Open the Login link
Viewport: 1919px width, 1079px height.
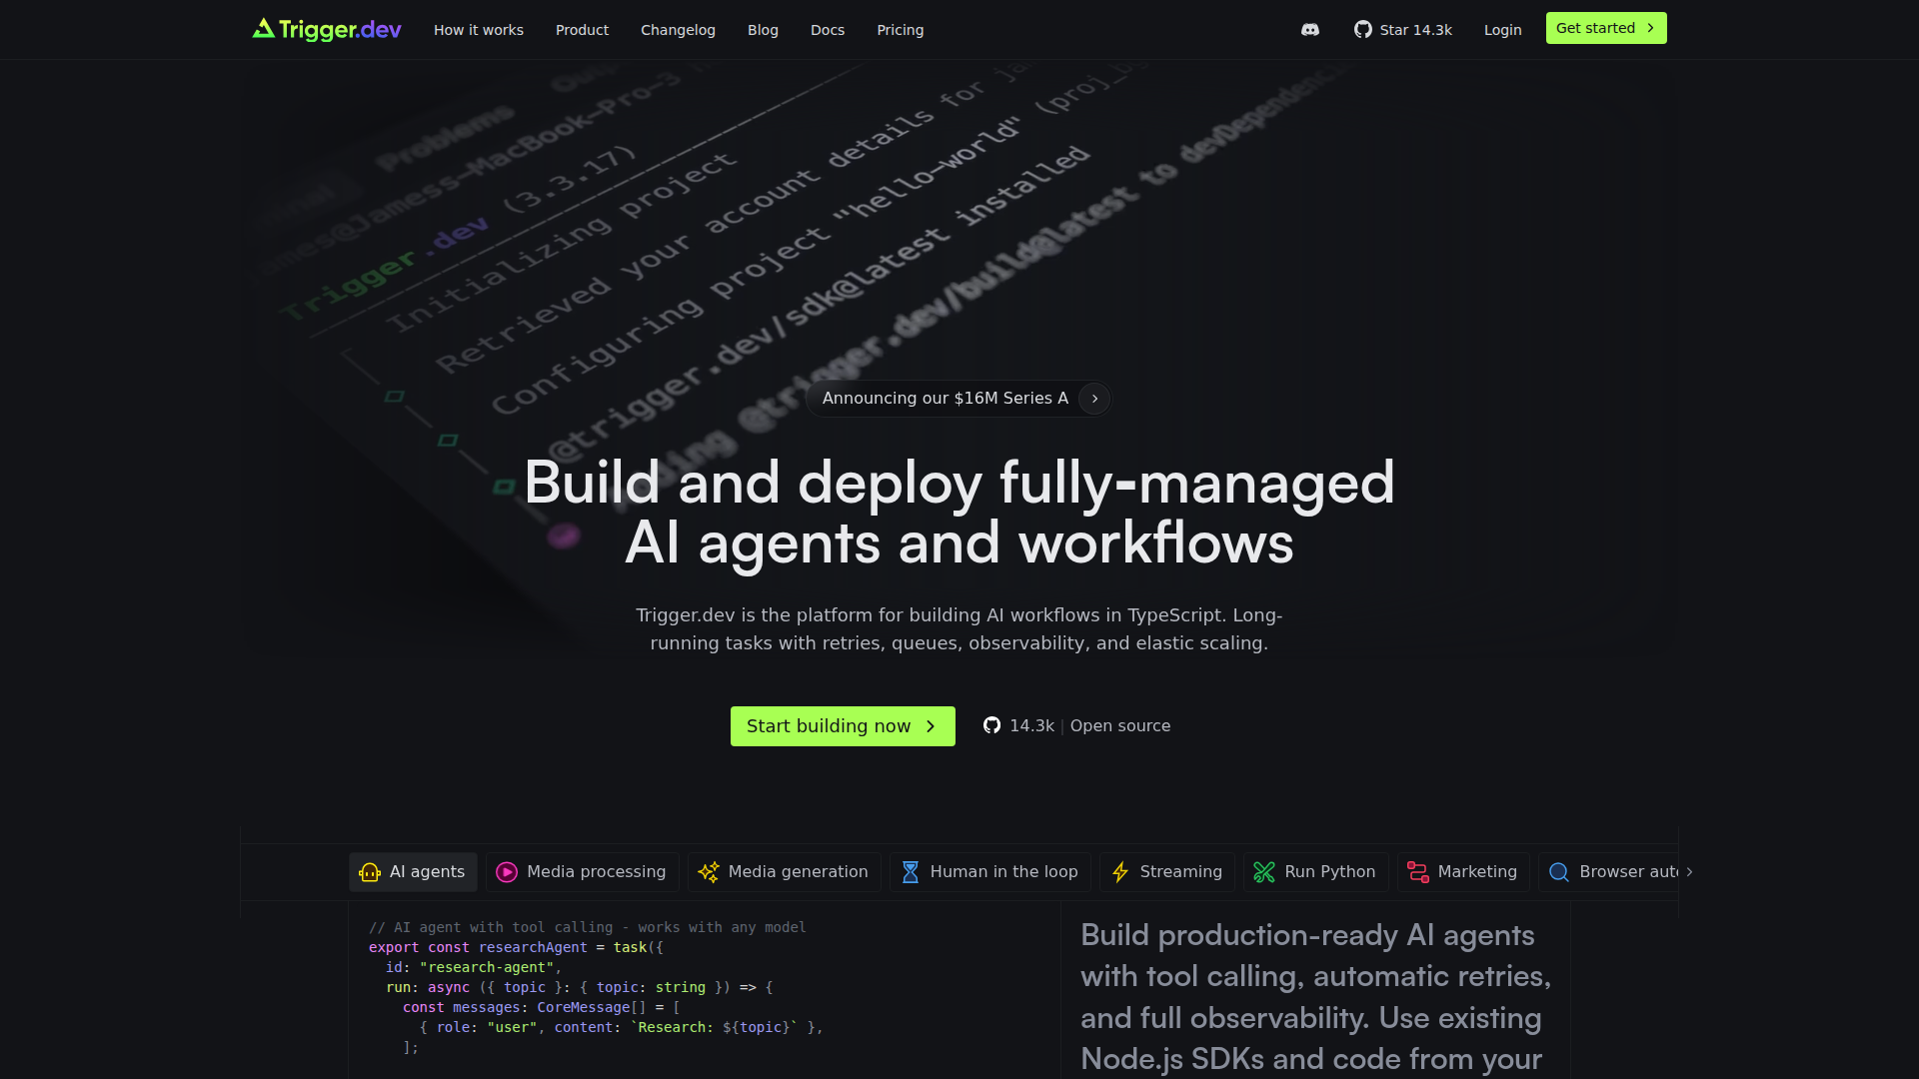1502,30
